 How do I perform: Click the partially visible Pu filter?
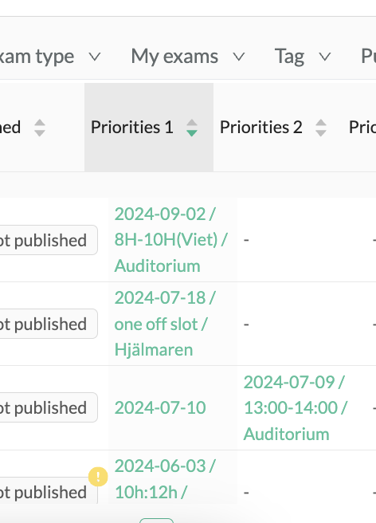pyautogui.click(x=368, y=57)
